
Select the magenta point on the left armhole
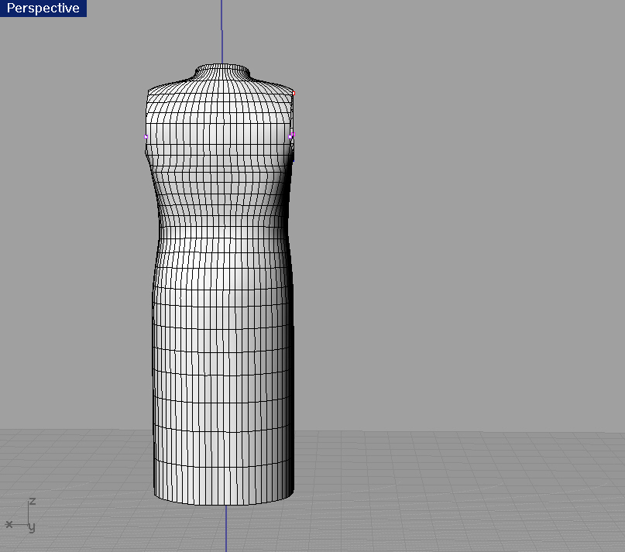[x=146, y=137]
